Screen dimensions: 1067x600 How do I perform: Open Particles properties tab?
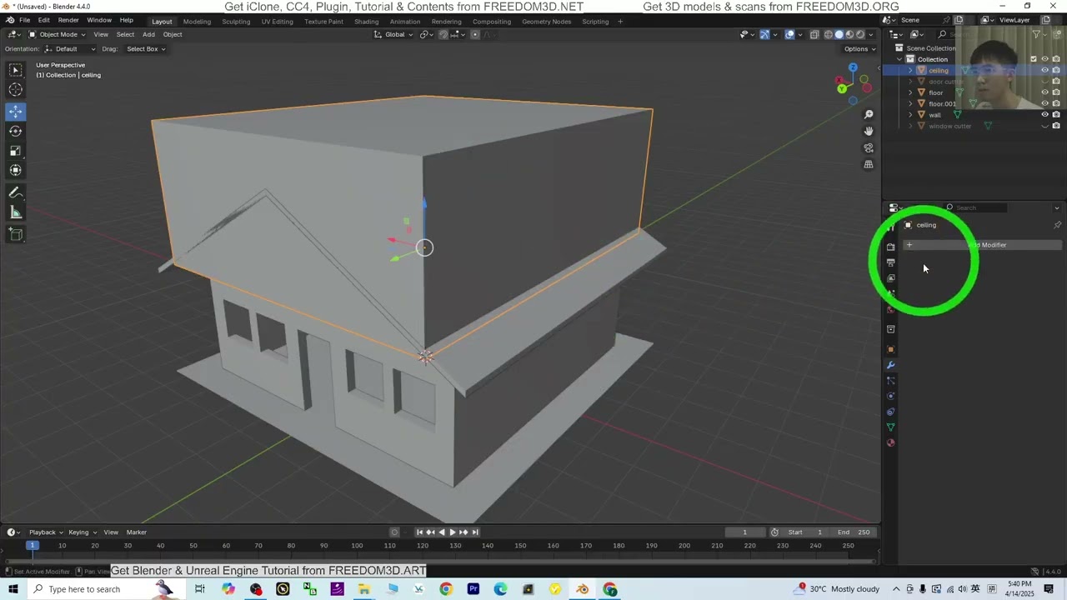890,381
